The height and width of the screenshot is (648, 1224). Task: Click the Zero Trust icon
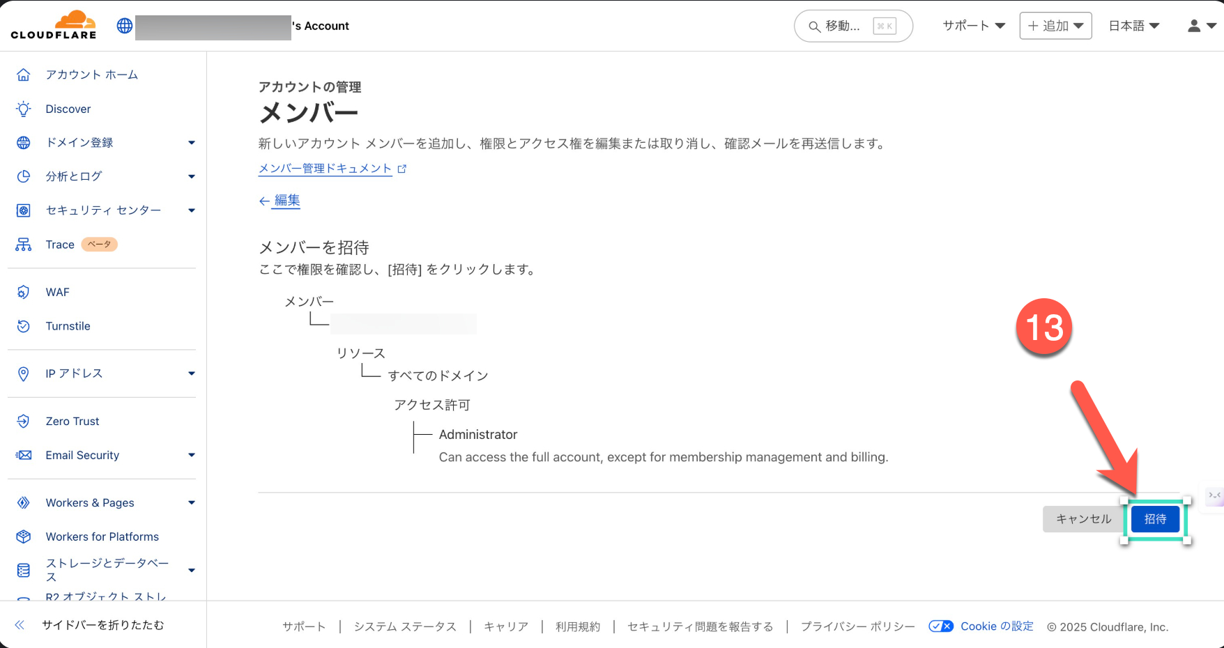pos(24,421)
